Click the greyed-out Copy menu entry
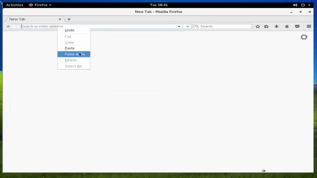Screen dimensions: 317x178 click(74, 43)
